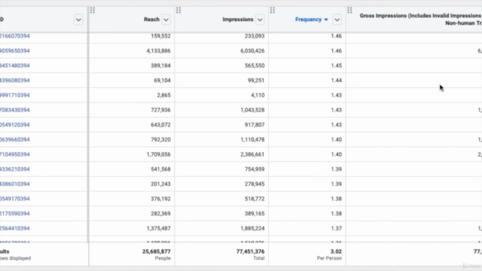The image size is (482, 271).
Task: Open campaign ID ending 8451480394
Action: pyautogui.click(x=15, y=65)
